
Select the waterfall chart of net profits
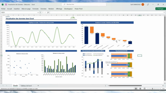(107, 36)
